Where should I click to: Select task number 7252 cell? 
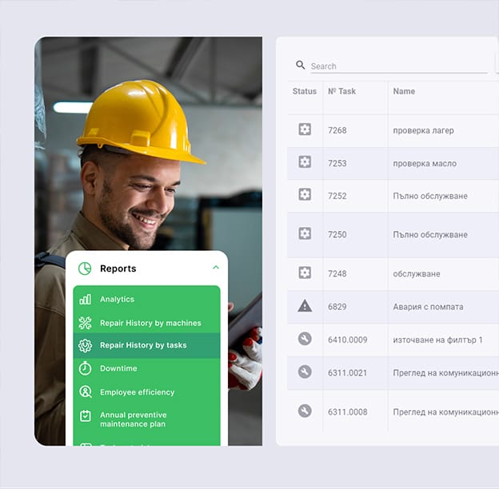coord(337,196)
